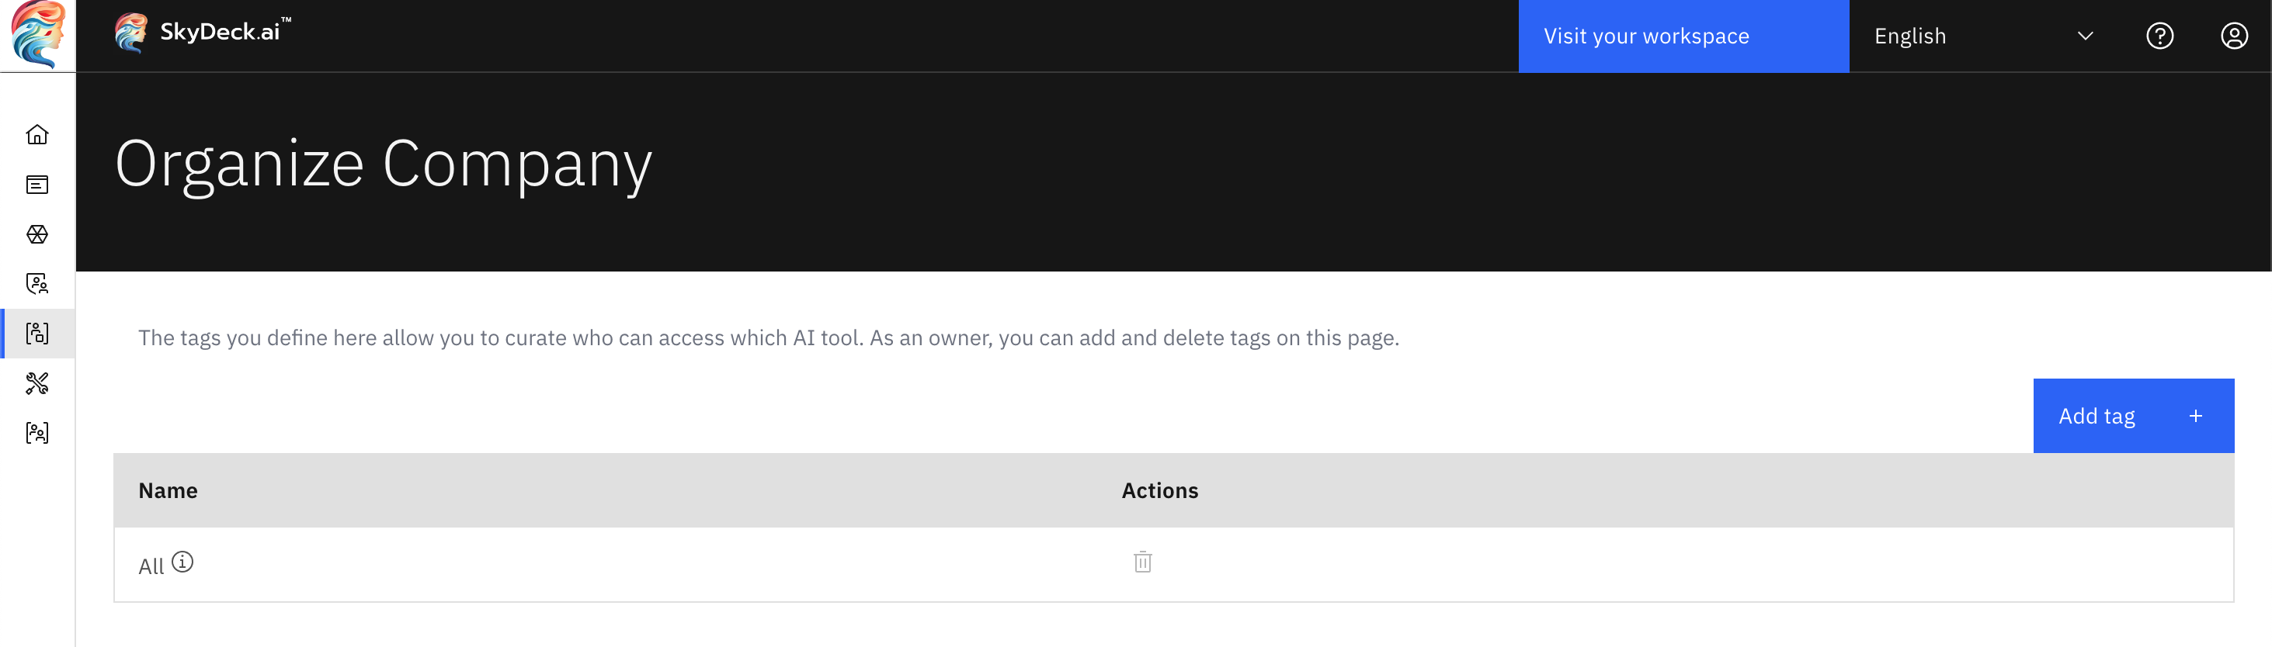
Task: Open the wrench and screwdriver tools icon
Action: point(37,383)
